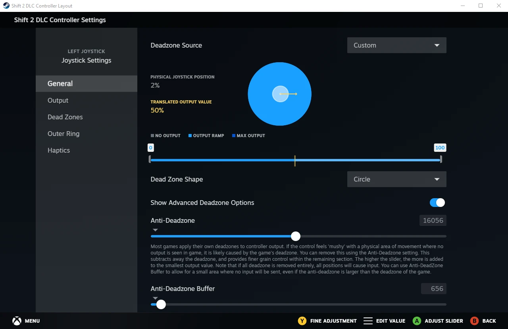
Task: Select the General tab
Action: [x=87, y=84]
